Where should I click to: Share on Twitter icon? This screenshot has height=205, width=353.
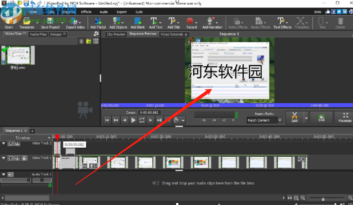(x=339, y=12)
